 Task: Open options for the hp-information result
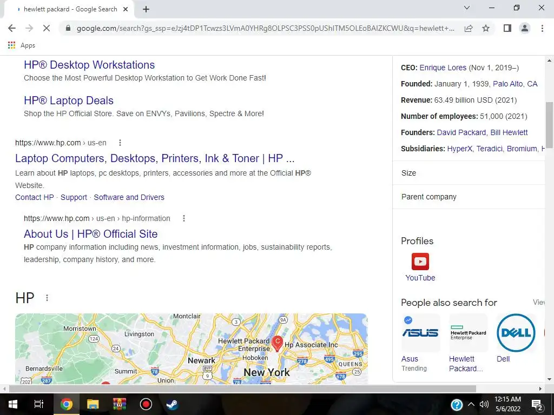coord(184,218)
